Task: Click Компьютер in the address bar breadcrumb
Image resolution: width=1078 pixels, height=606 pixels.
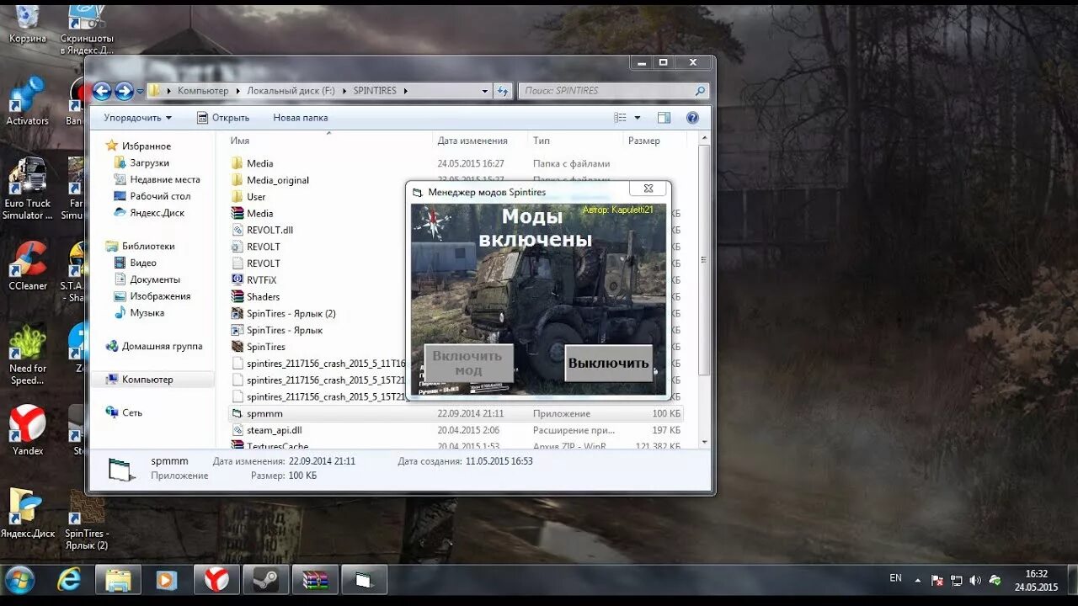Action: pos(203,91)
